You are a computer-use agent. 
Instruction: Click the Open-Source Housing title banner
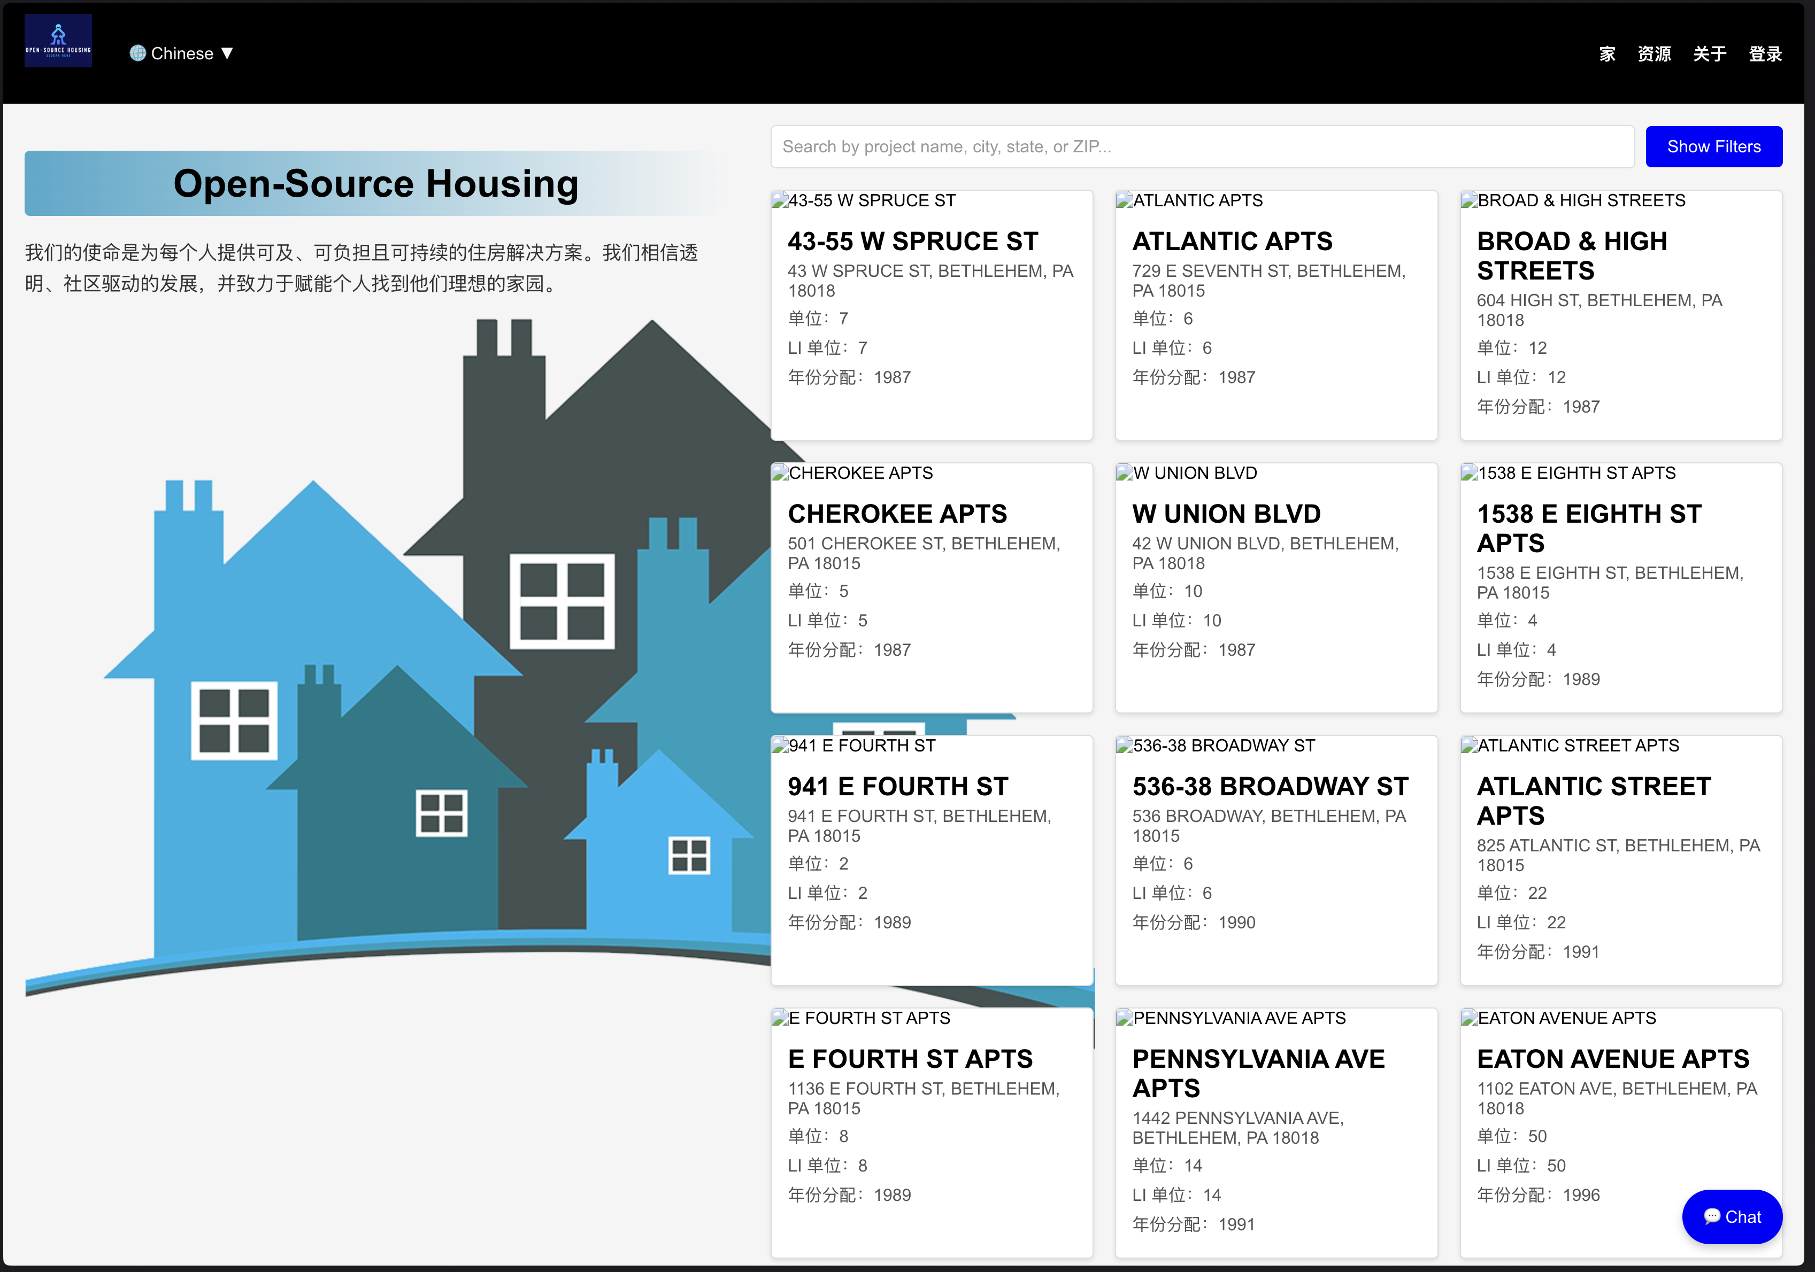click(375, 183)
